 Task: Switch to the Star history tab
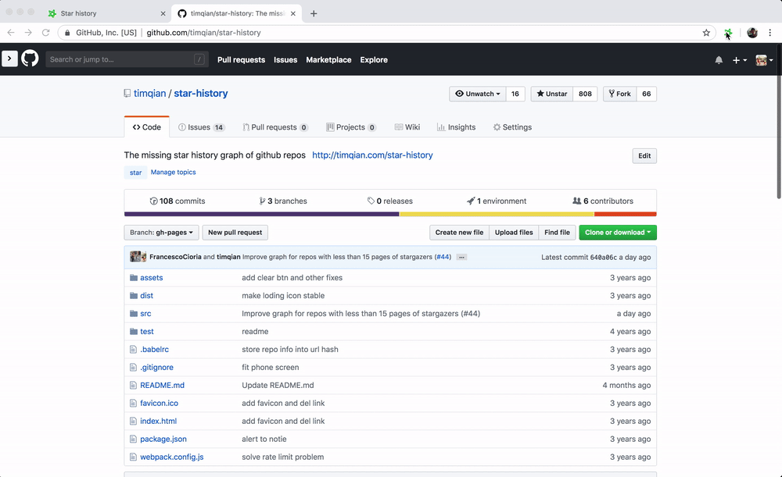point(107,13)
